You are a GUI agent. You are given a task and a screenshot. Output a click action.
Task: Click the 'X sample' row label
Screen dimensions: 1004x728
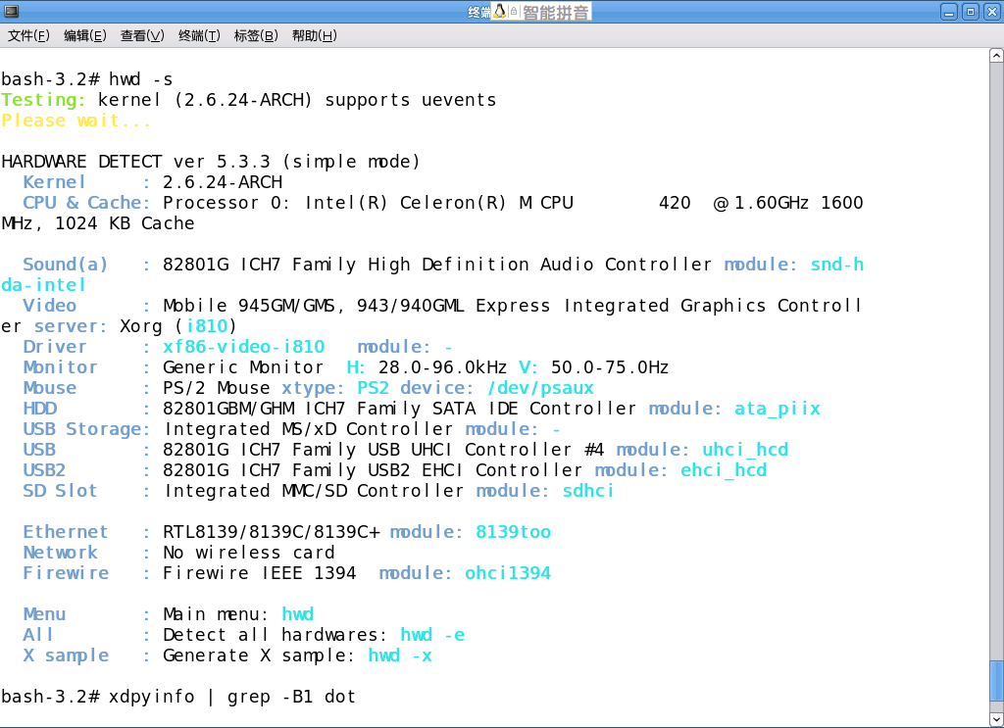[66, 655]
